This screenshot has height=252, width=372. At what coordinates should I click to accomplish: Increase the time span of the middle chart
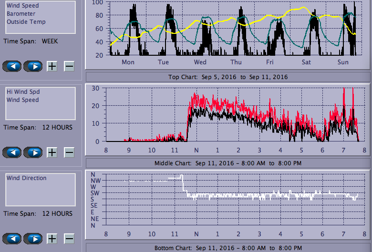52,152
